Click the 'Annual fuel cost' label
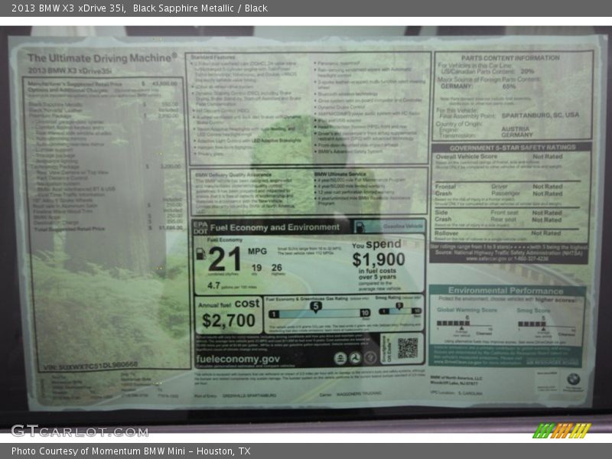 (228, 304)
